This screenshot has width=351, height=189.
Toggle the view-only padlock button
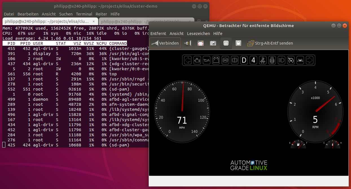pos(238,43)
